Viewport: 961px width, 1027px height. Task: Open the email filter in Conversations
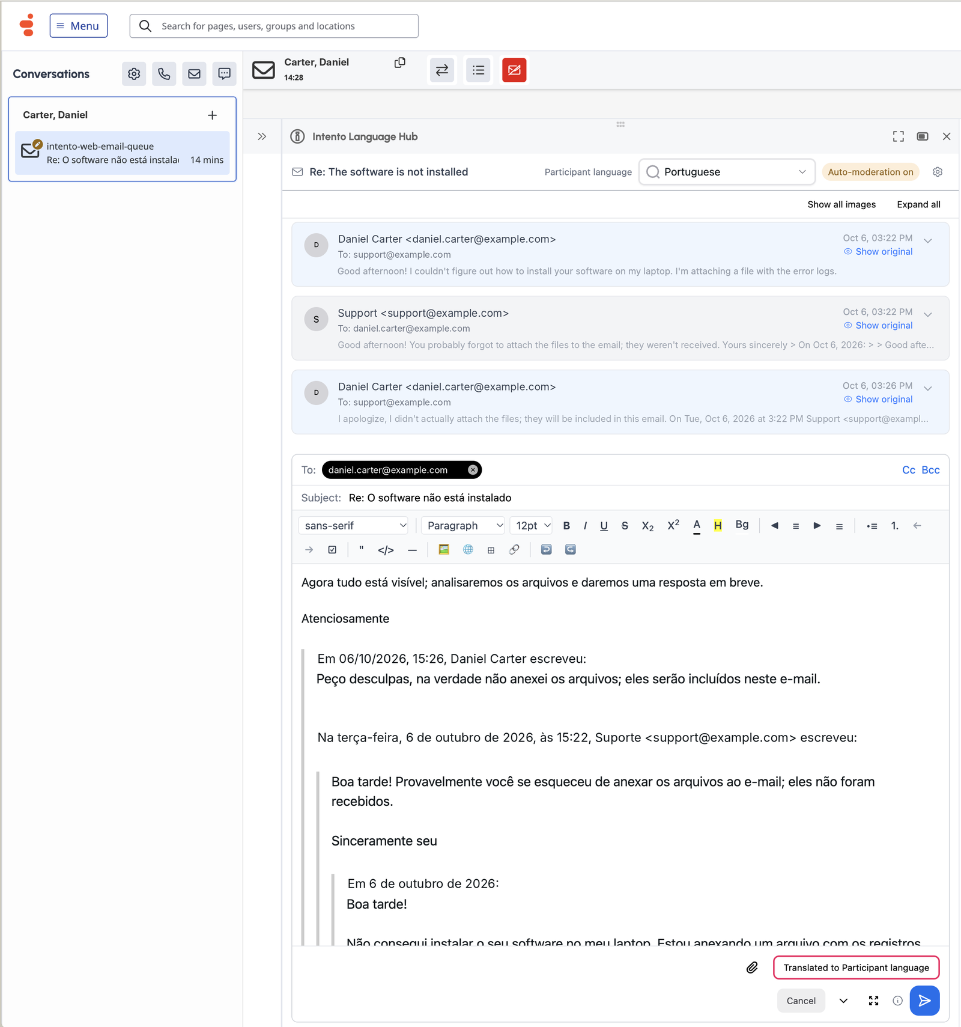tap(194, 74)
